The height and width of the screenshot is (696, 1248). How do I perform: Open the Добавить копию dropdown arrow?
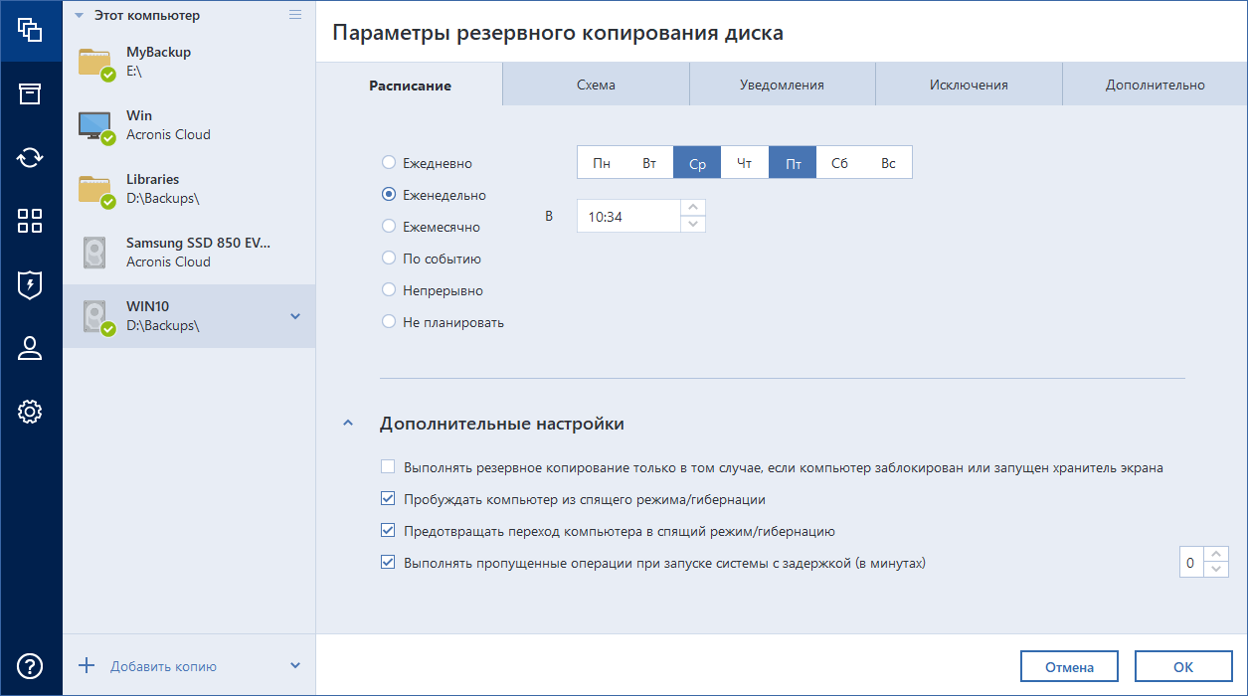[x=294, y=665]
